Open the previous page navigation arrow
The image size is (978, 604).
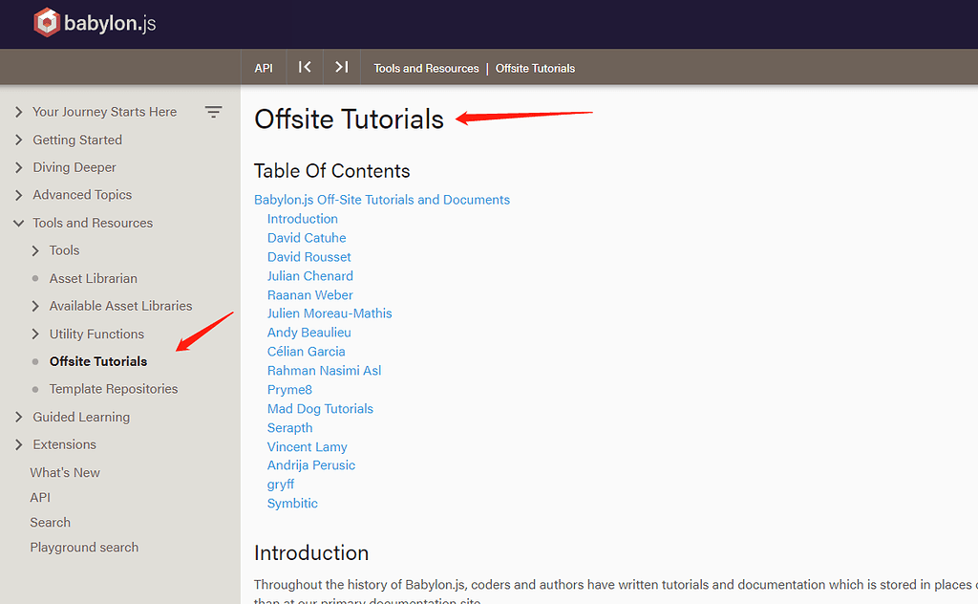click(304, 67)
